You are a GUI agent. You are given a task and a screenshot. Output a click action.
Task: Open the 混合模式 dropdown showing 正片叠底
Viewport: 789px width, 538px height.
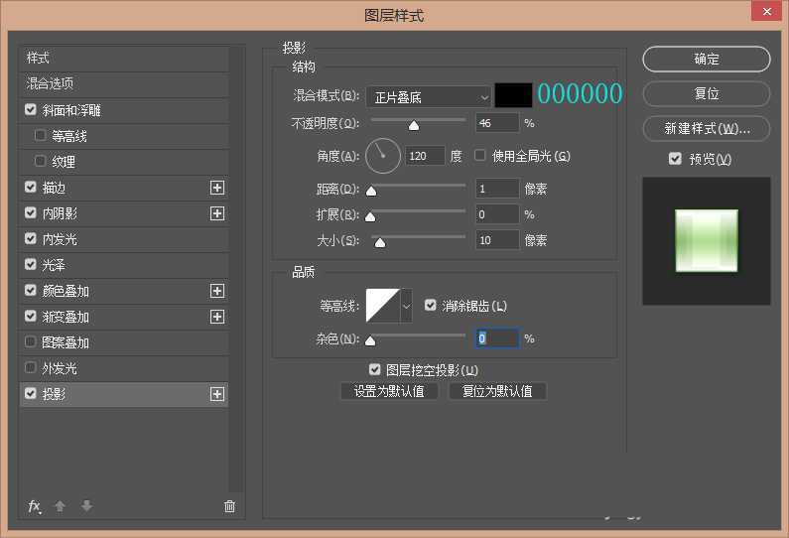coord(429,97)
